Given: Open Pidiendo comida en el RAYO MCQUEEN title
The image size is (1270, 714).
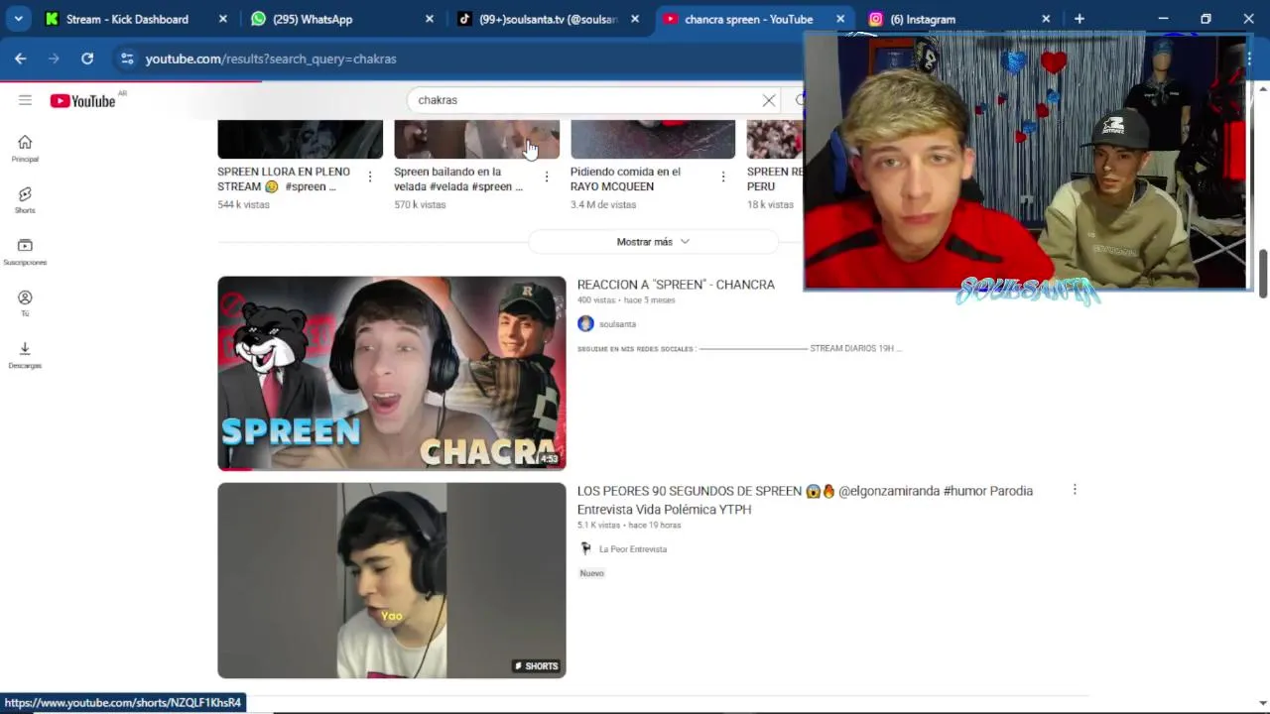Looking at the screenshot, I should (x=625, y=178).
